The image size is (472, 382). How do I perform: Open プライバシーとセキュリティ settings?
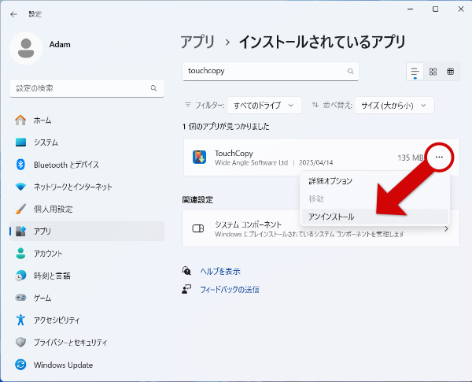pyautogui.click(x=87, y=343)
